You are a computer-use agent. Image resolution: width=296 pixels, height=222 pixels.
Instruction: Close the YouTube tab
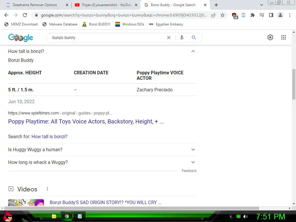coord(136,5)
